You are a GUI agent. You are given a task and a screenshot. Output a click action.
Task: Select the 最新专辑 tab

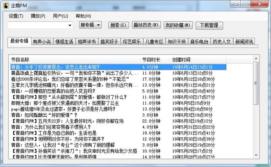pos(19,41)
